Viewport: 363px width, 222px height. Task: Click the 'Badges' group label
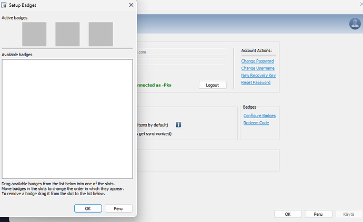249,107
